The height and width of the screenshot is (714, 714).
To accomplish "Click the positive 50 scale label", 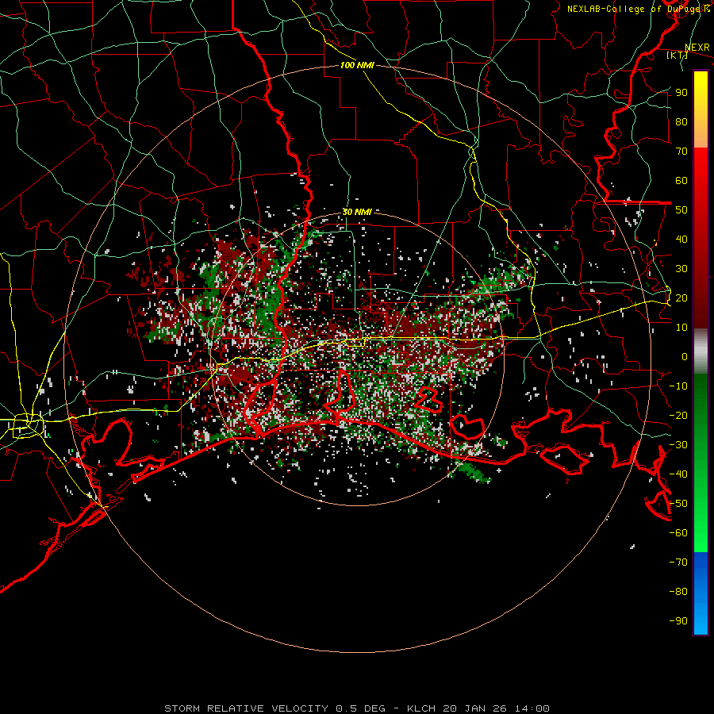I will pyautogui.click(x=681, y=210).
